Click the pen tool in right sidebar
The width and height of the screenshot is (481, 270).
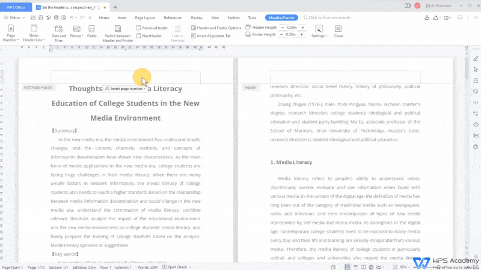pyautogui.click(x=476, y=58)
